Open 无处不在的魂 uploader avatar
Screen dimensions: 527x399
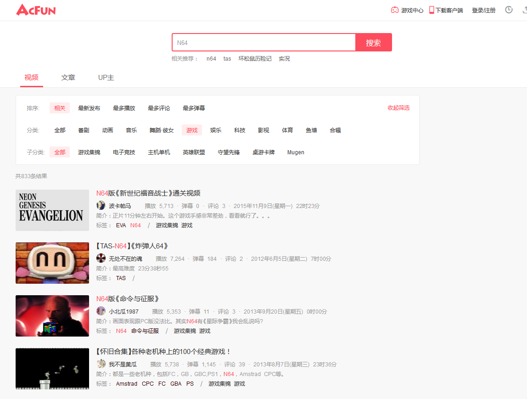click(101, 258)
